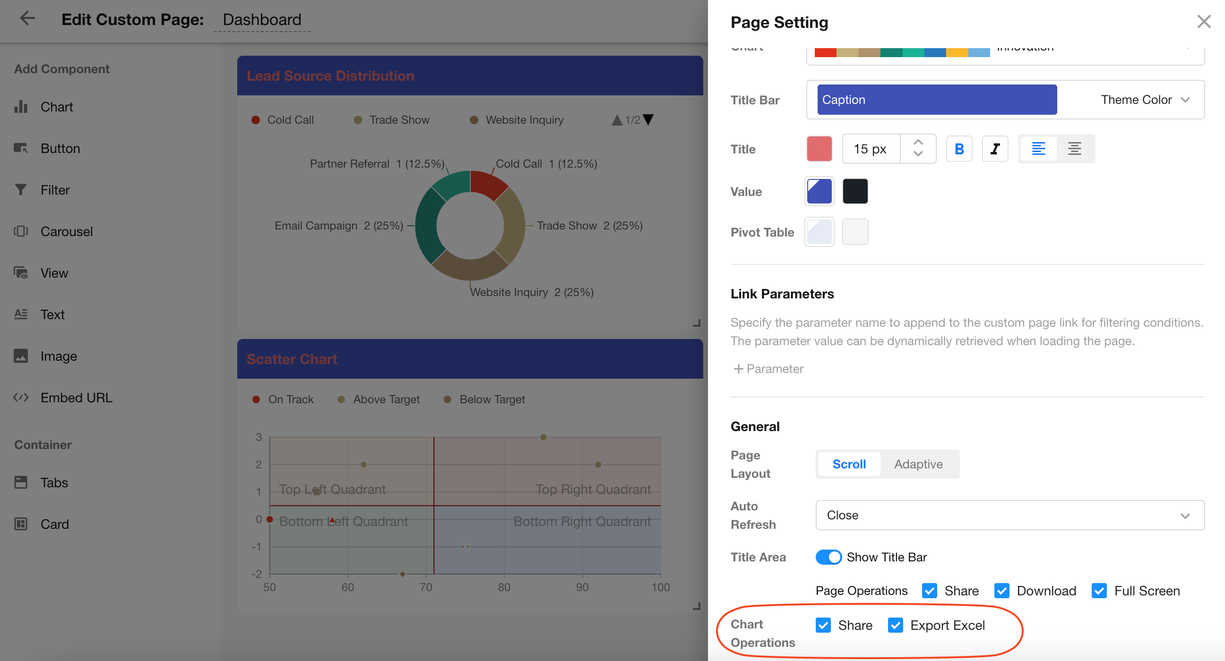
Task: Add a Filter component
Action: click(55, 190)
